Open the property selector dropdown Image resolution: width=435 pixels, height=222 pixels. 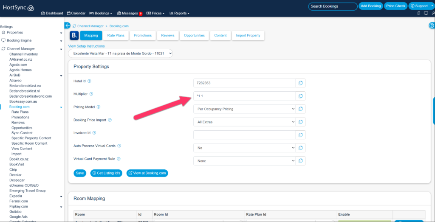(121, 53)
